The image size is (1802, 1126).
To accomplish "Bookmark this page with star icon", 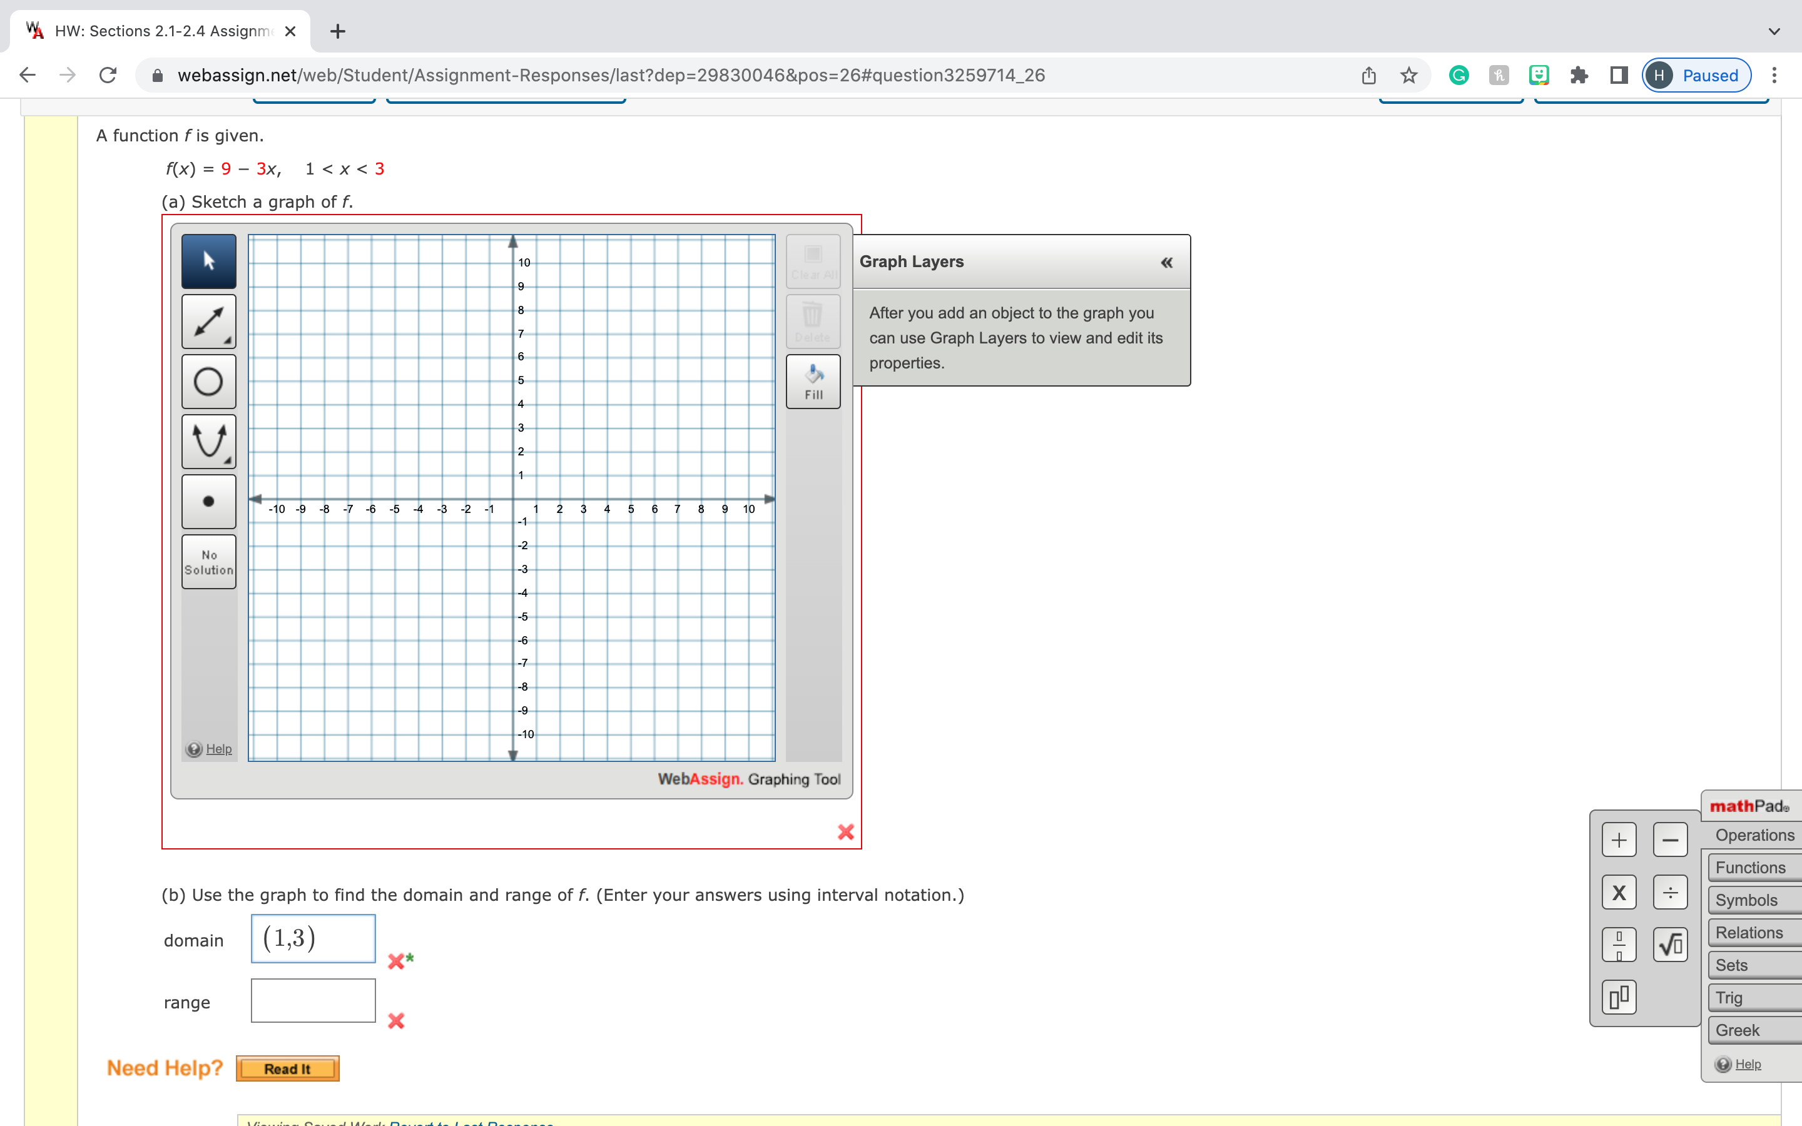I will coord(1408,75).
